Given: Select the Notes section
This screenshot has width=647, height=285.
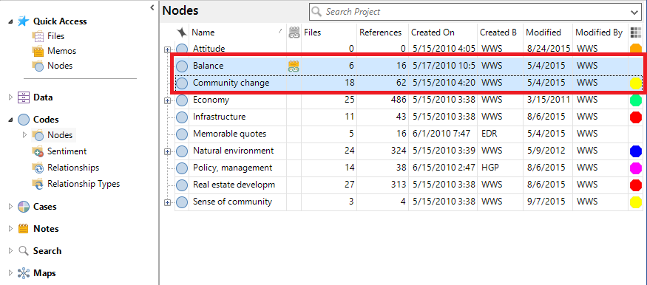Looking at the screenshot, I should pos(46,229).
